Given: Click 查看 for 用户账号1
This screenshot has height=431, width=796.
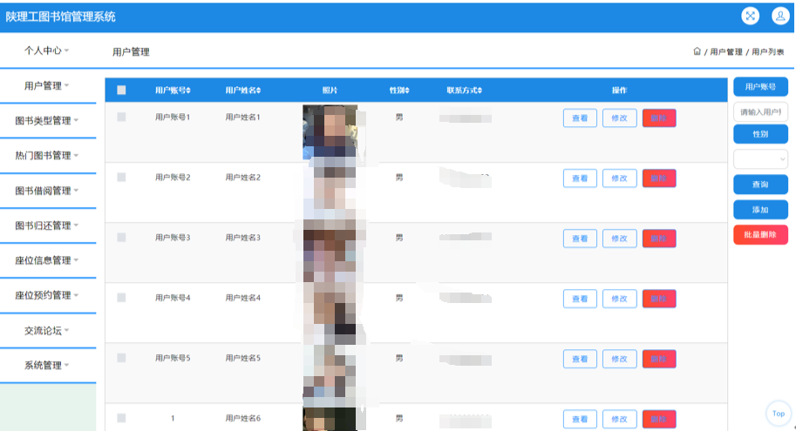Looking at the screenshot, I should coord(580,118).
